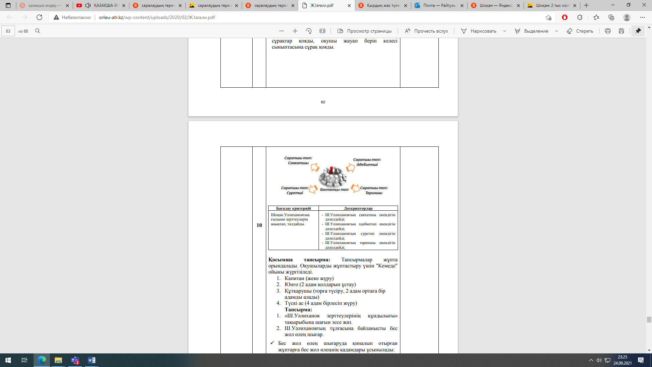Expand the Нарисовать options arrow
This screenshot has height=367, width=652.
pyautogui.click(x=505, y=31)
